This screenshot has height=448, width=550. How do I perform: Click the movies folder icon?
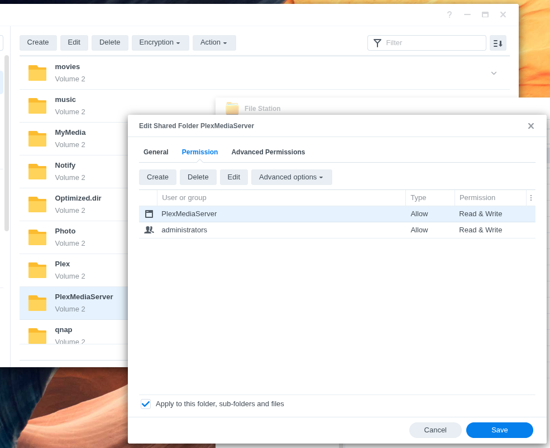pos(37,73)
